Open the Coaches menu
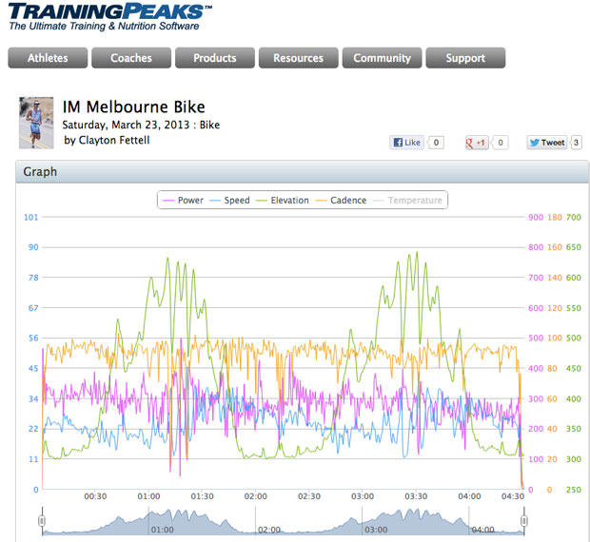 pyautogui.click(x=131, y=58)
